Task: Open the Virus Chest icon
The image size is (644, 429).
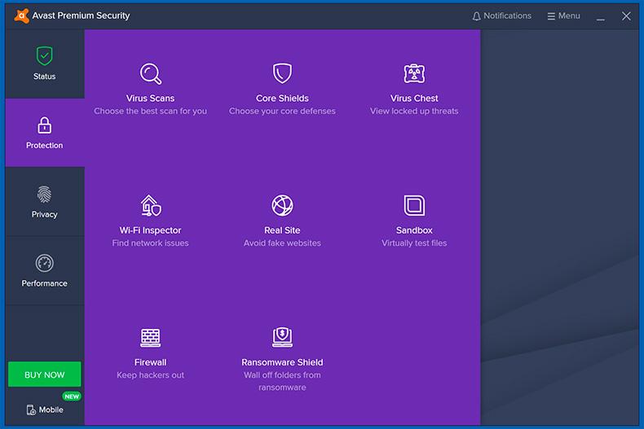Action: pos(414,74)
